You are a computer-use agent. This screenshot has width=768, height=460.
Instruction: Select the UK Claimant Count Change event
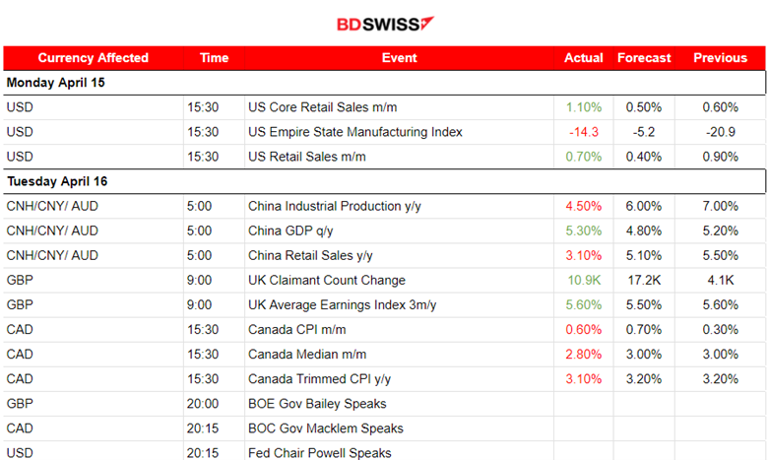pyautogui.click(x=326, y=280)
